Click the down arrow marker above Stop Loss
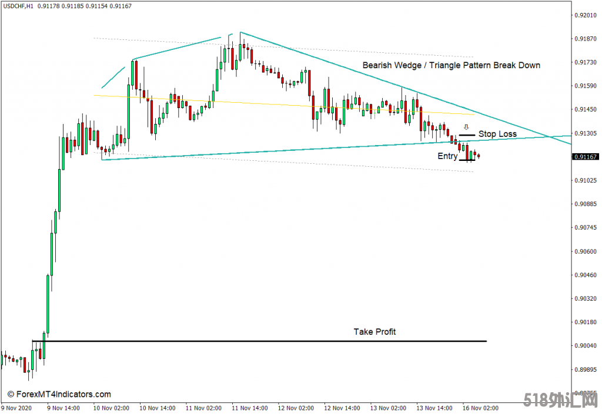The height and width of the screenshot is (414, 602). pyautogui.click(x=466, y=127)
